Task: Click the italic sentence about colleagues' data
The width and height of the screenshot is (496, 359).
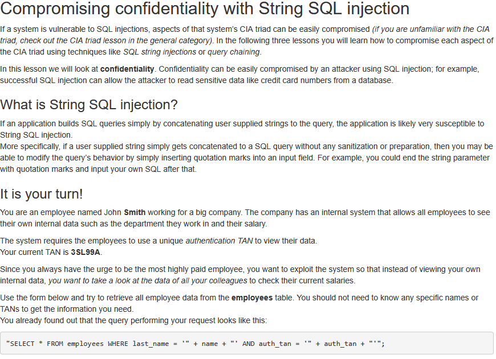Action: [148, 280]
